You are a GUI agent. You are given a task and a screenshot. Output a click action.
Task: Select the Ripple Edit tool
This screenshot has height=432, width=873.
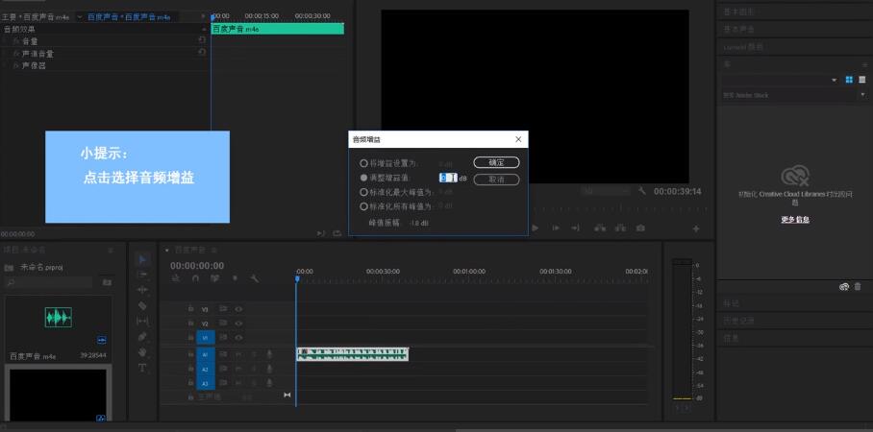point(142,290)
